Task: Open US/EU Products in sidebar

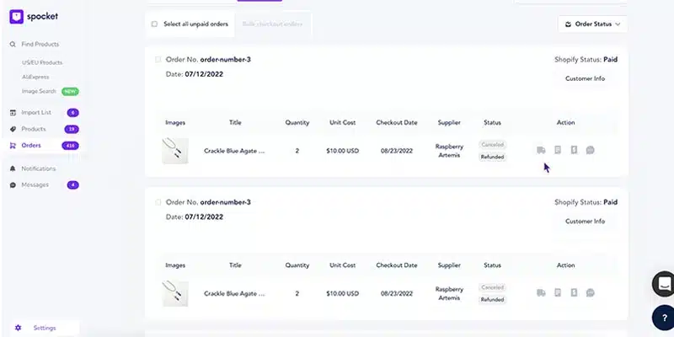Action: (42, 62)
